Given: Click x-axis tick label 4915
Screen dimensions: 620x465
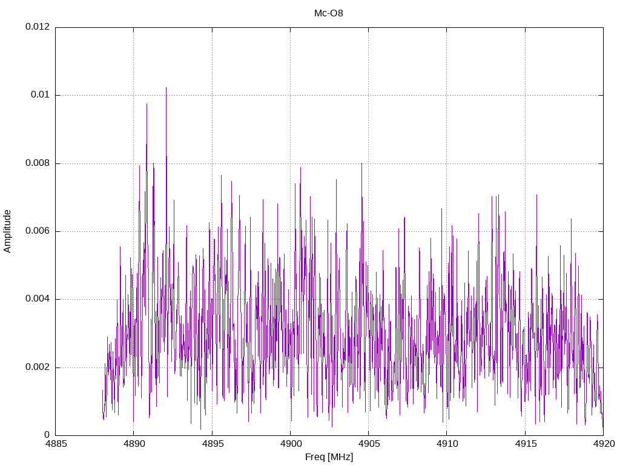Looking at the screenshot, I should [x=526, y=444].
